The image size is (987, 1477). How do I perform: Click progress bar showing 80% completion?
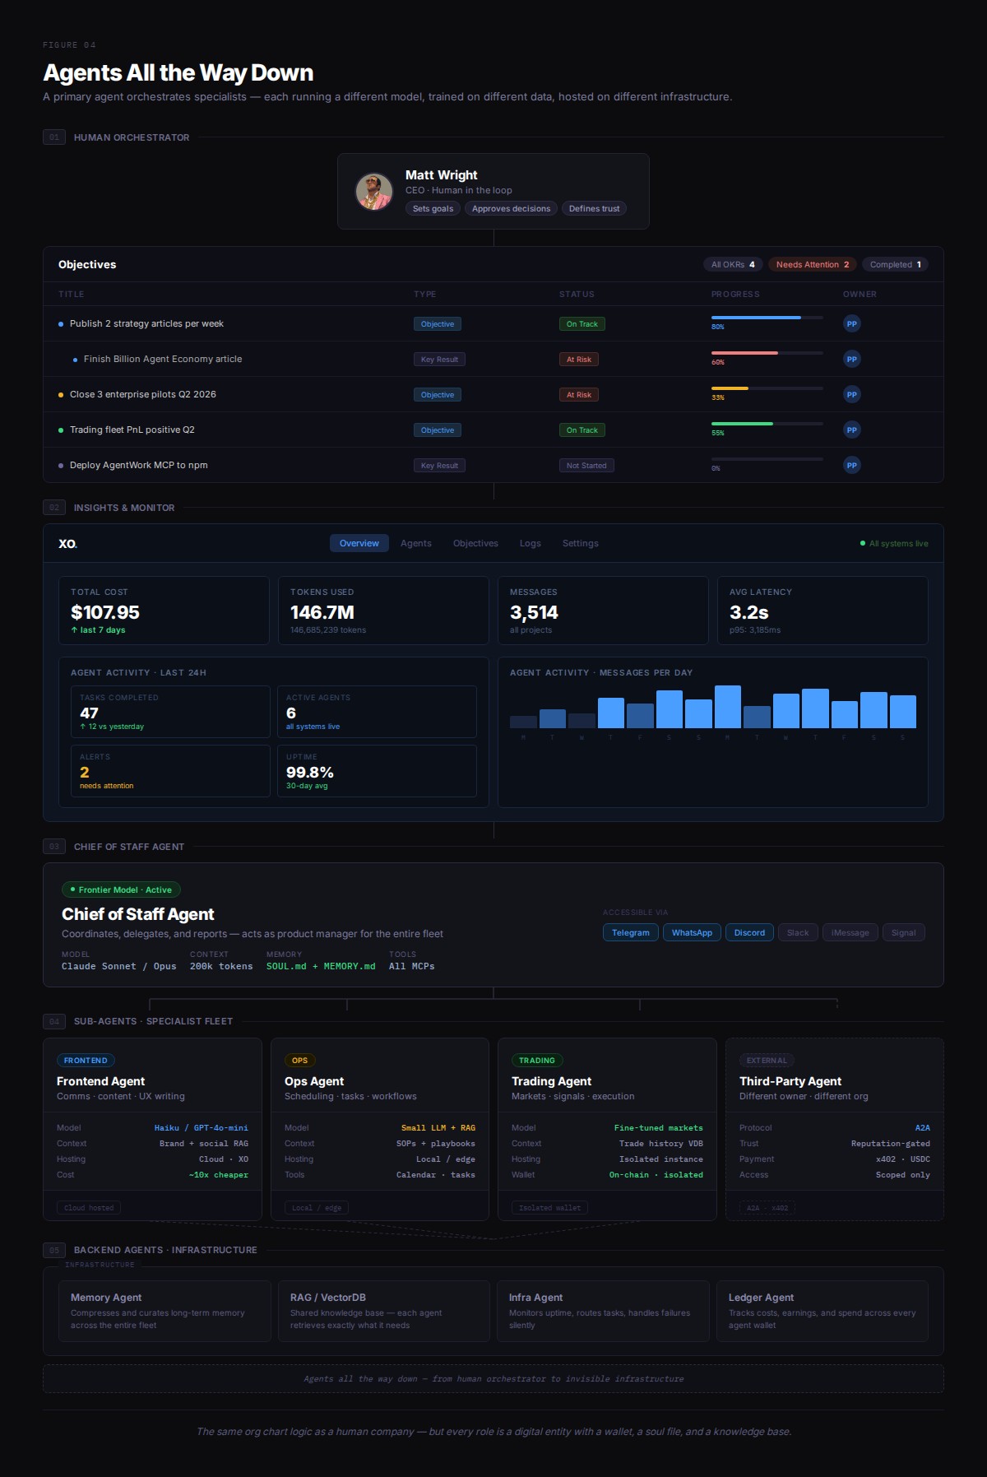(x=767, y=318)
